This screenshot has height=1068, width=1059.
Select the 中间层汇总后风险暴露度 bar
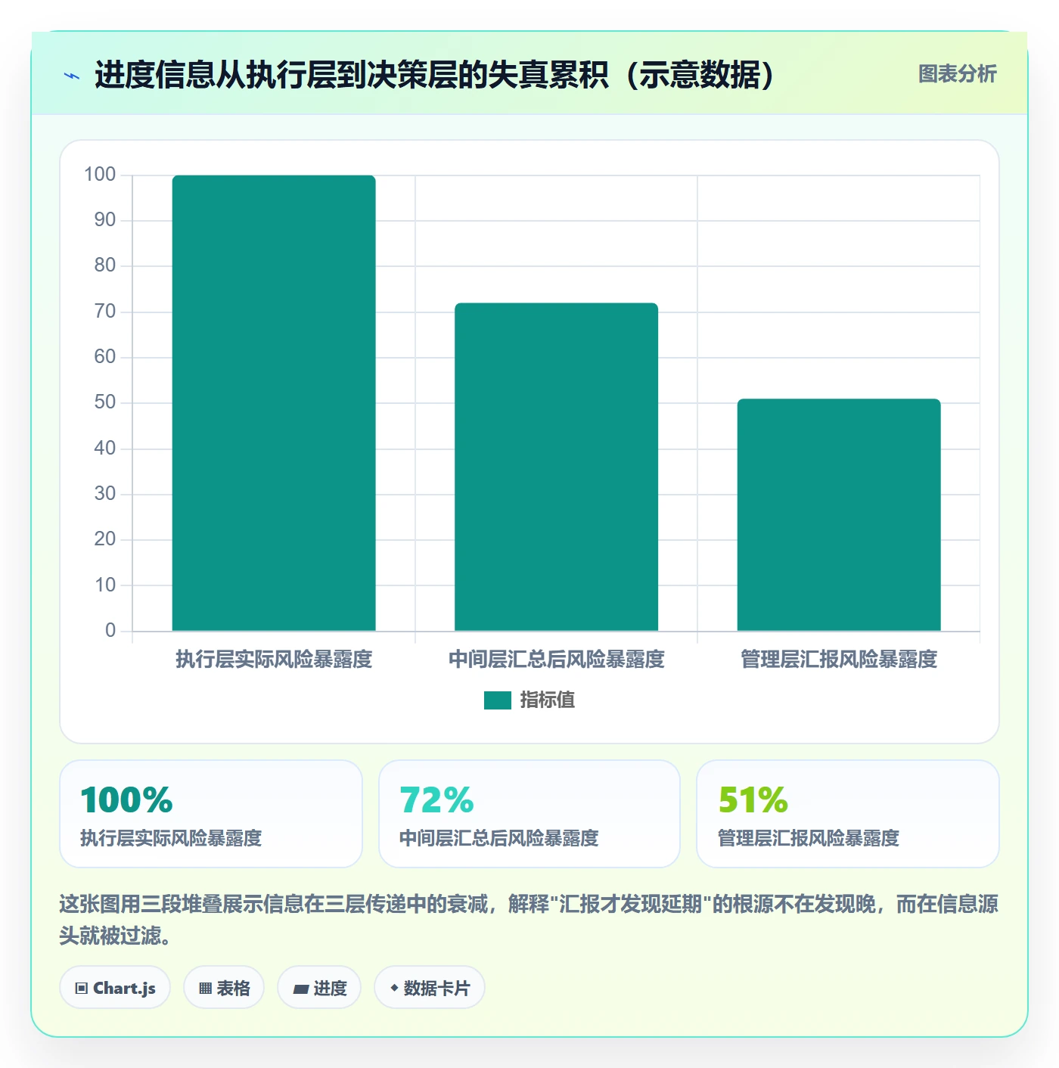click(x=556, y=467)
